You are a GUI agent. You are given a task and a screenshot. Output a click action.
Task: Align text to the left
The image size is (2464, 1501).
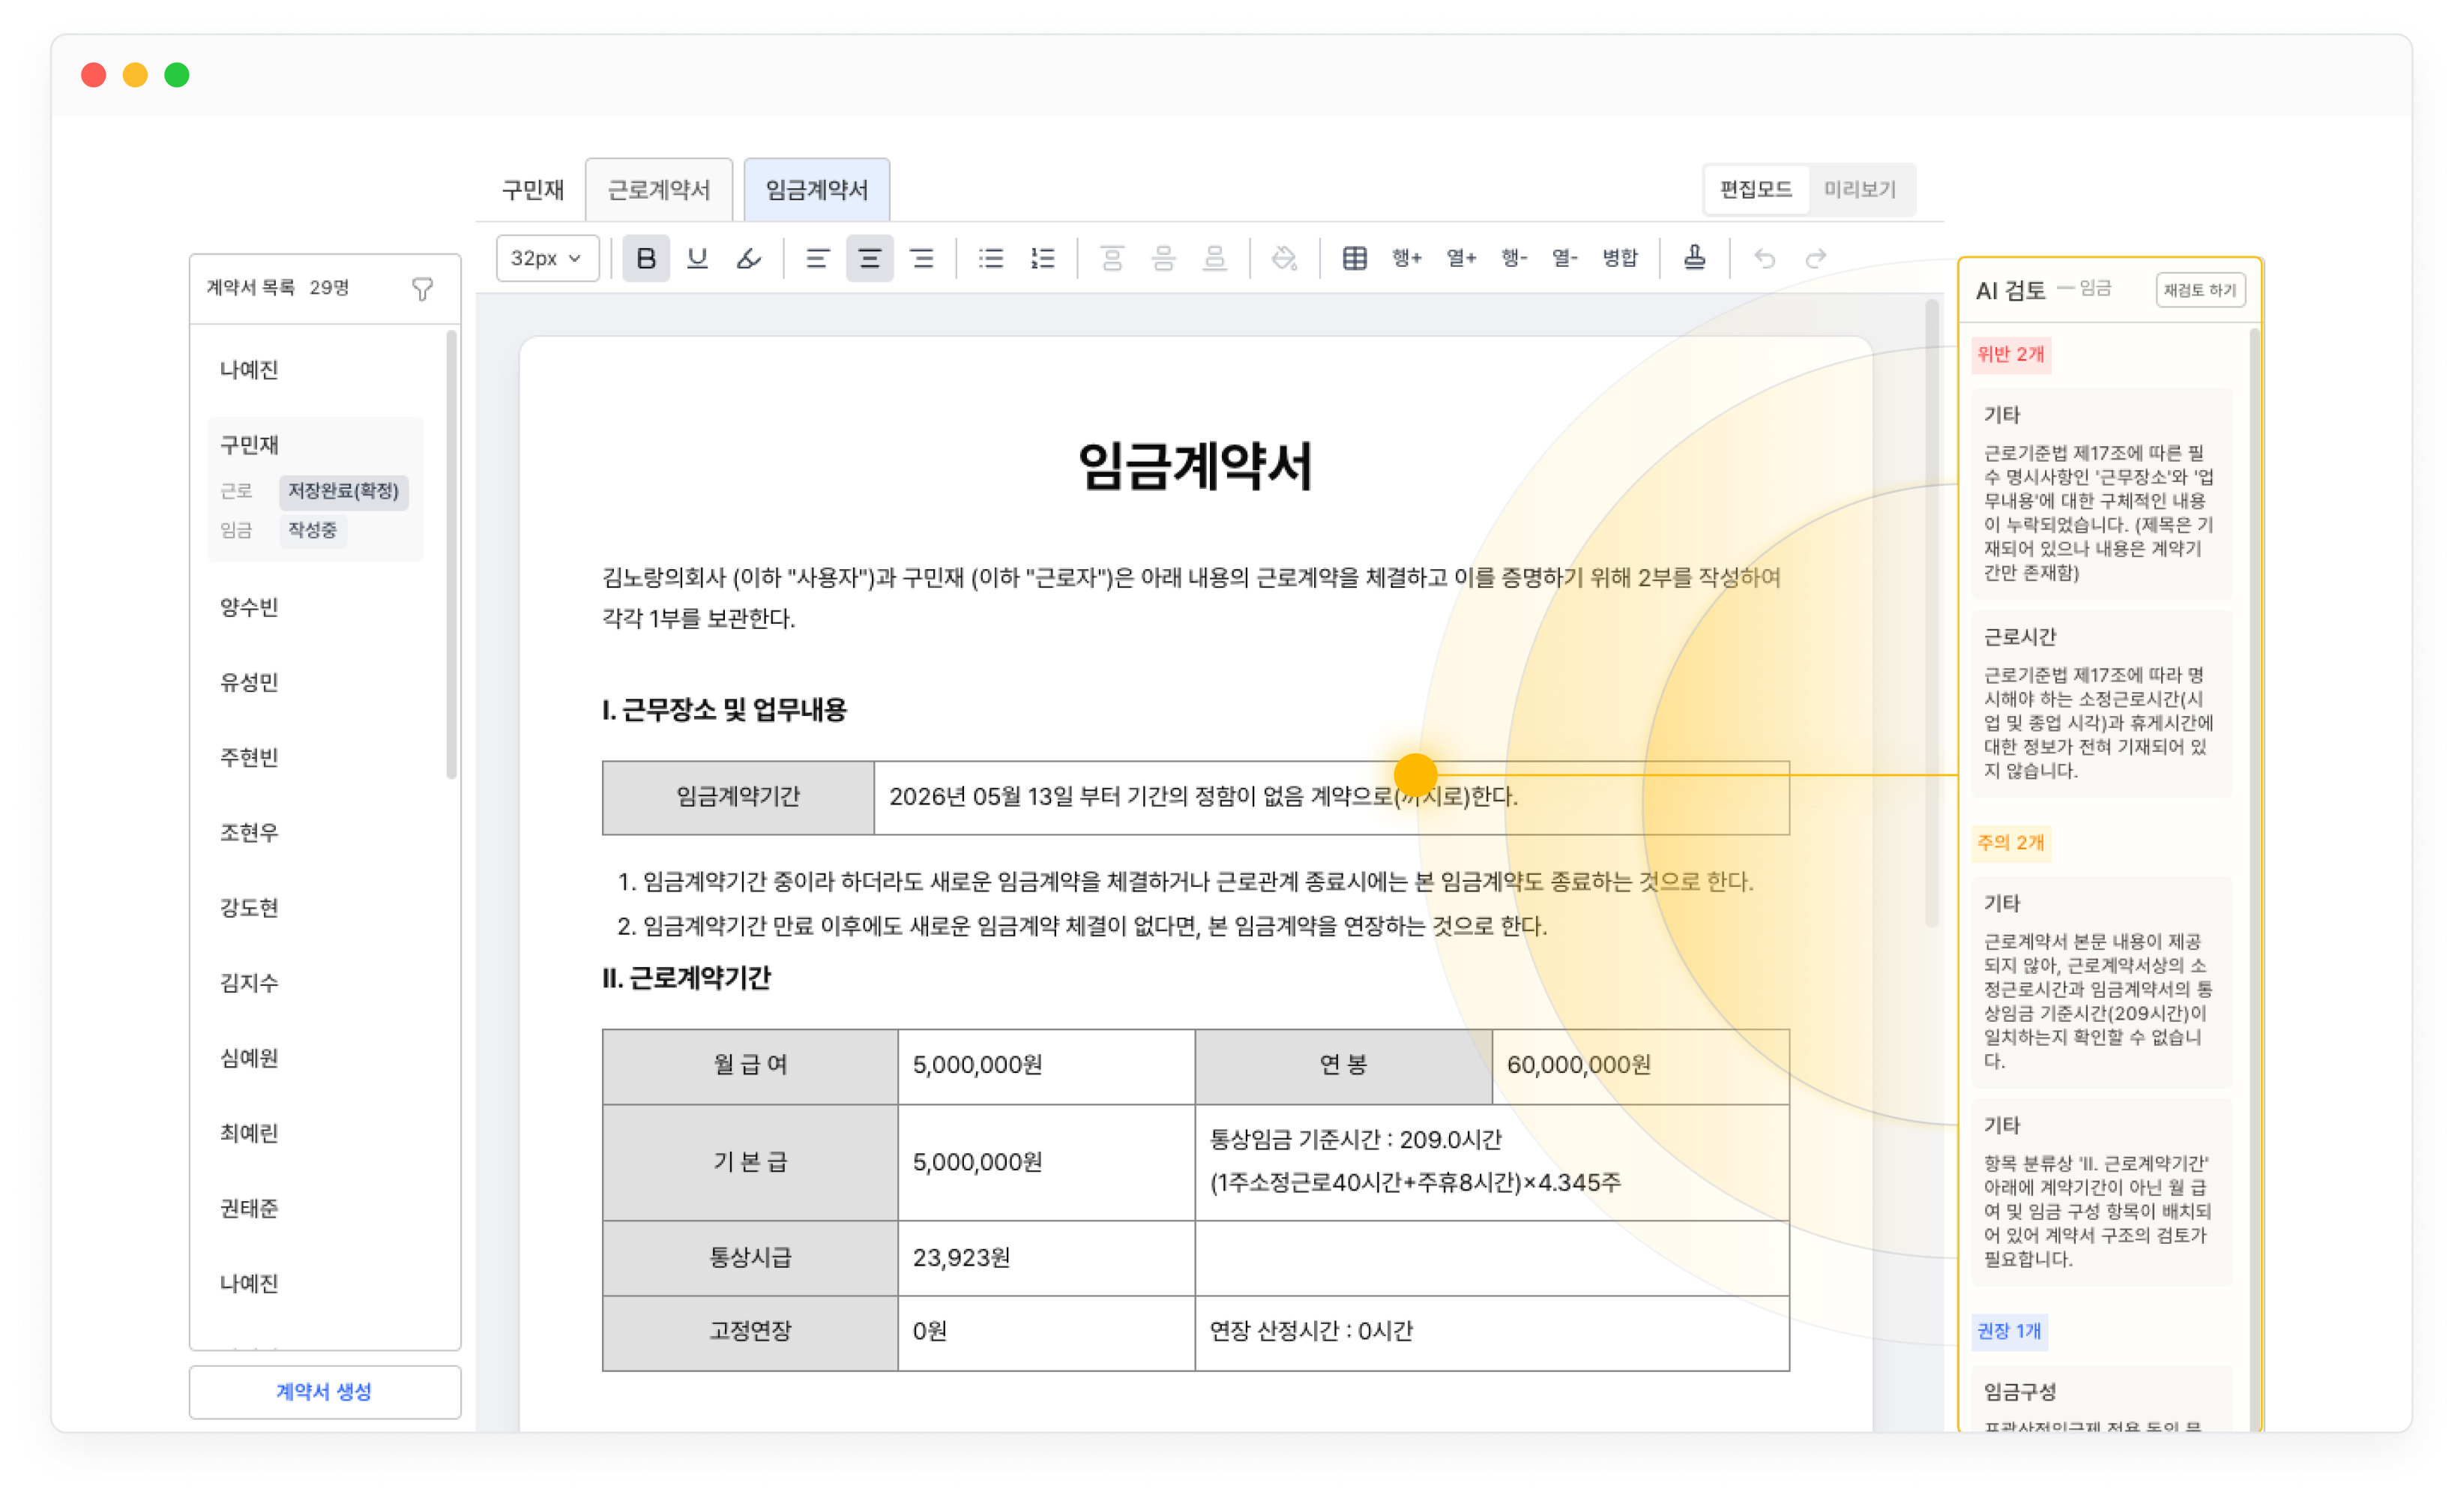817,259
